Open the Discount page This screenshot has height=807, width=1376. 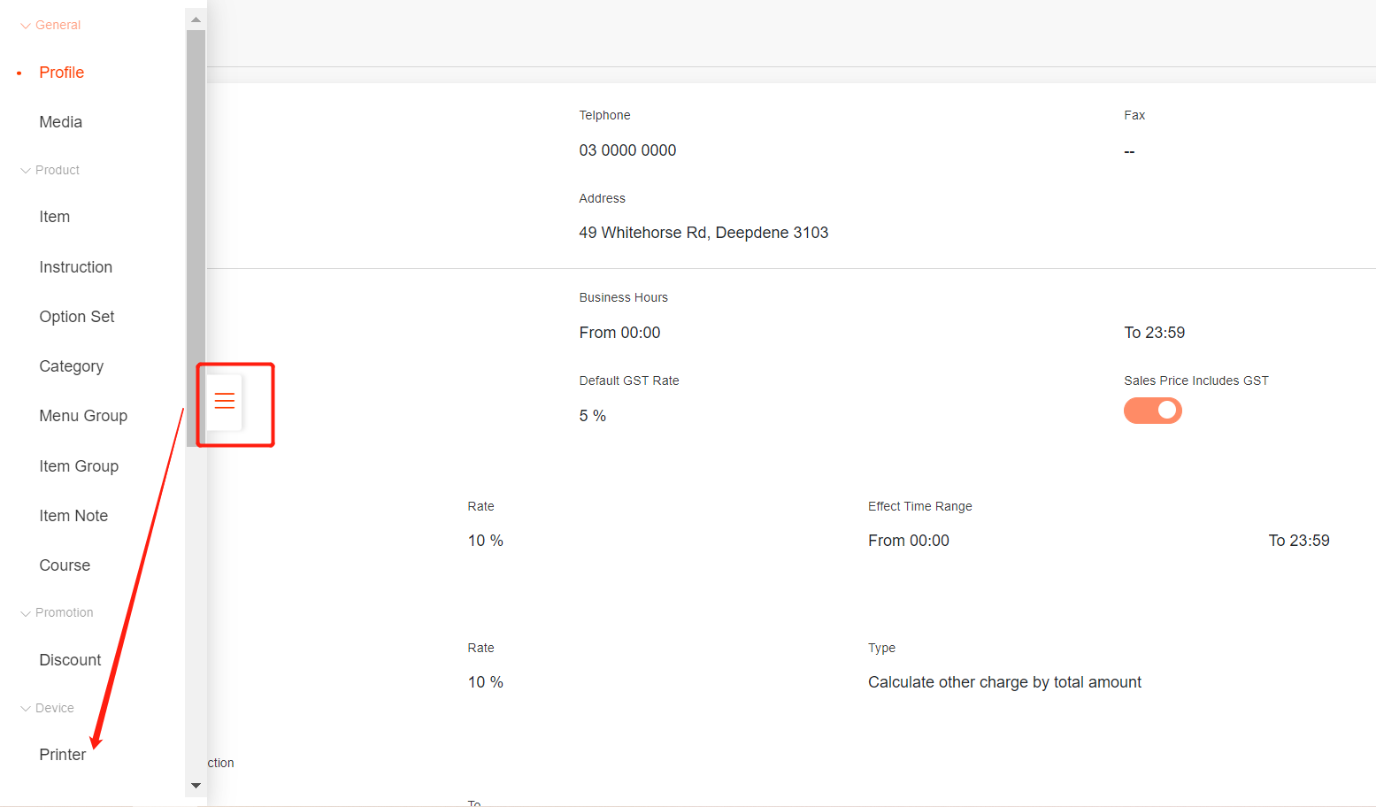click(70, 660)
